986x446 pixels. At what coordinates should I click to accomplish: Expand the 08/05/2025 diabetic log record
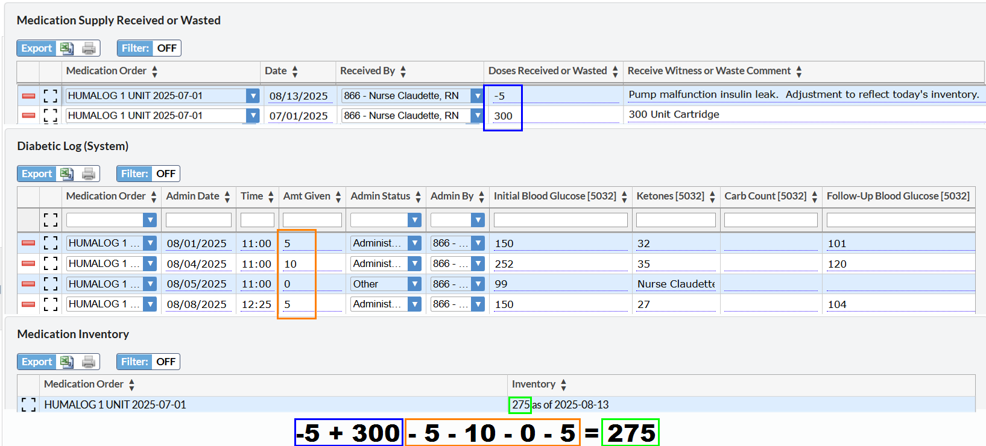pyautogui.click(x=51, y=283)
